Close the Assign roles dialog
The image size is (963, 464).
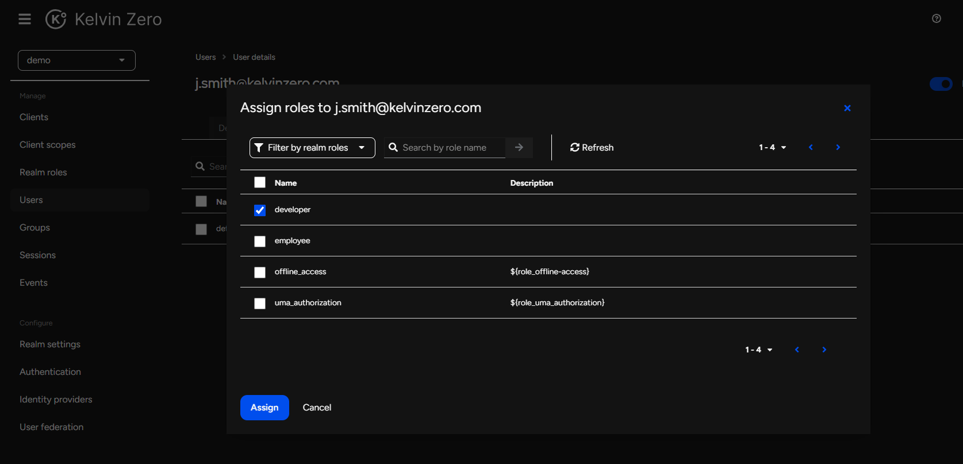[847, 108]
